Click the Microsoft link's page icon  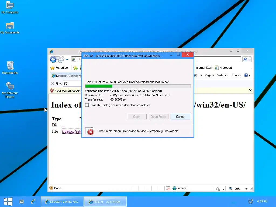coord(216,68)
